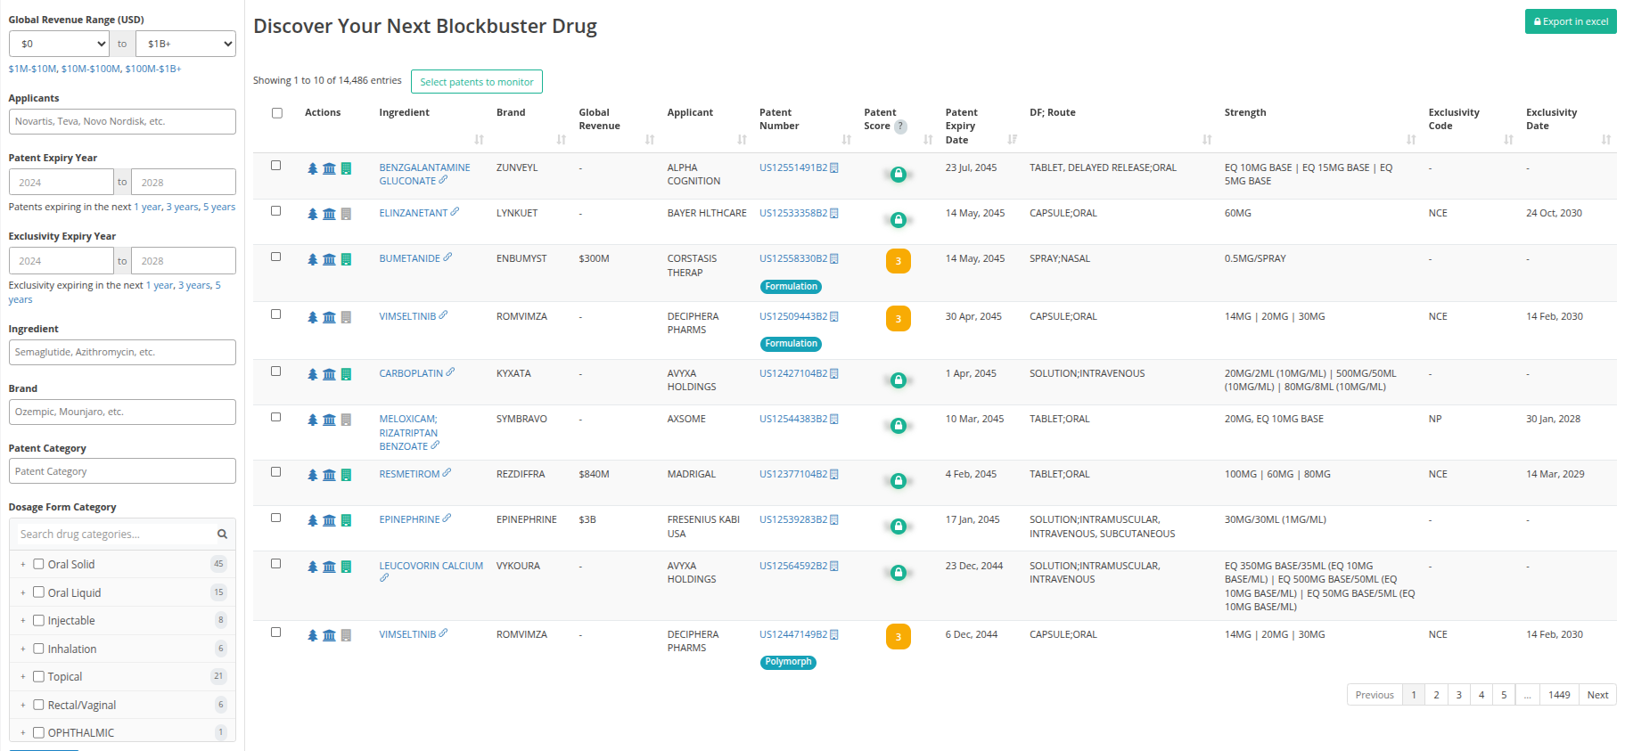This screenshot has width=1625, height=751.
Task: Click the link icon beside RESMETIROM
Action: click(447, 473)
